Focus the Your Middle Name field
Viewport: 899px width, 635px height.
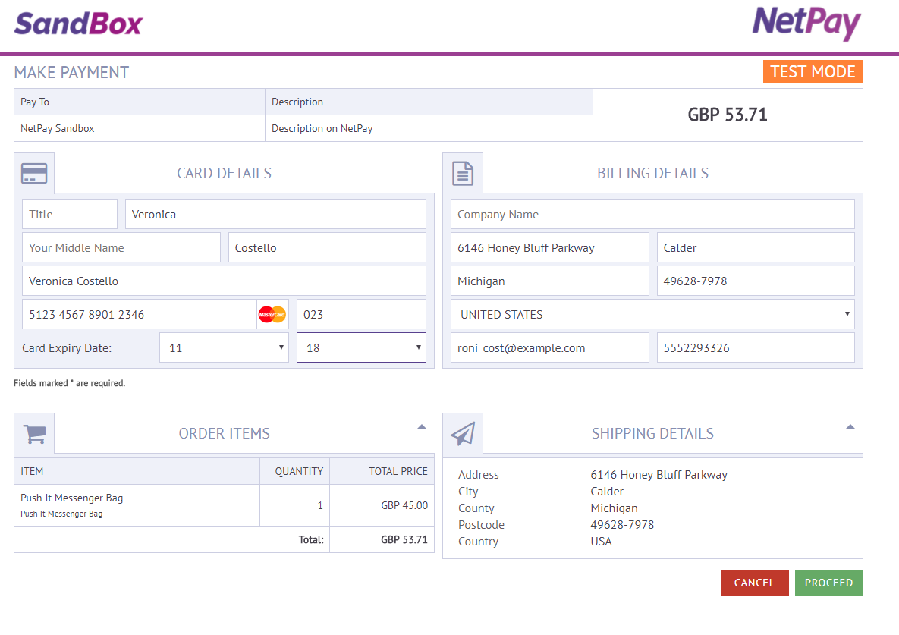pos(121,247)
